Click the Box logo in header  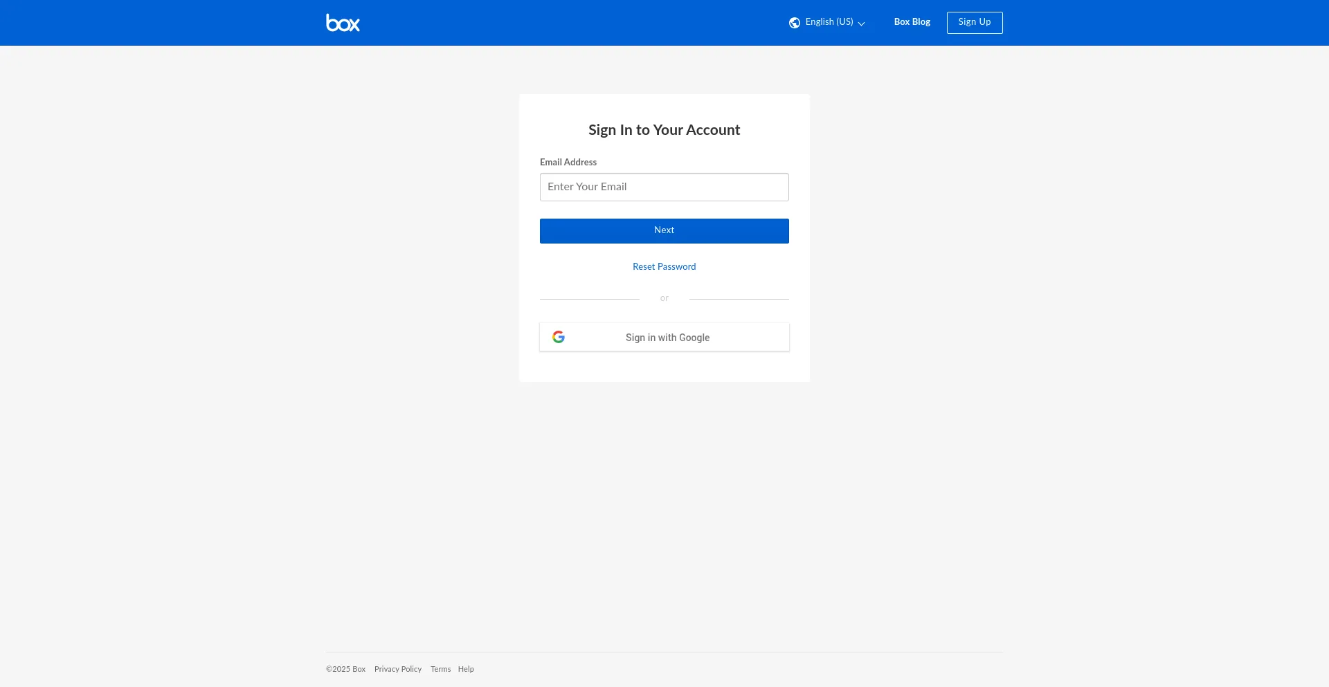click(x=343, y=23)
